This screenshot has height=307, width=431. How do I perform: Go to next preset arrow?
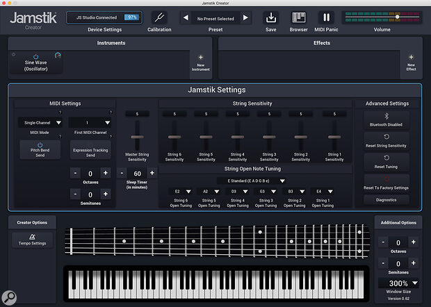pos(245,17)
